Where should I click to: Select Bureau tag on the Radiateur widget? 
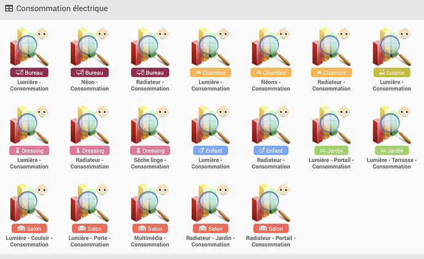click(x=150, y=72)
